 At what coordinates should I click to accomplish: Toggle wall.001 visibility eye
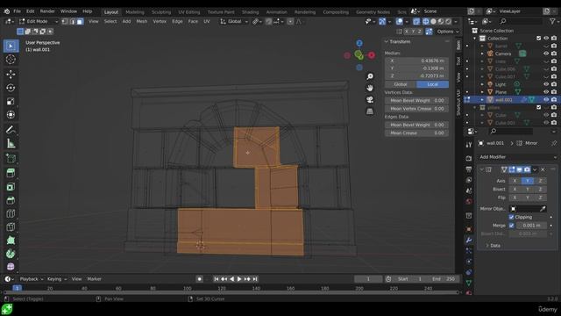546,99
